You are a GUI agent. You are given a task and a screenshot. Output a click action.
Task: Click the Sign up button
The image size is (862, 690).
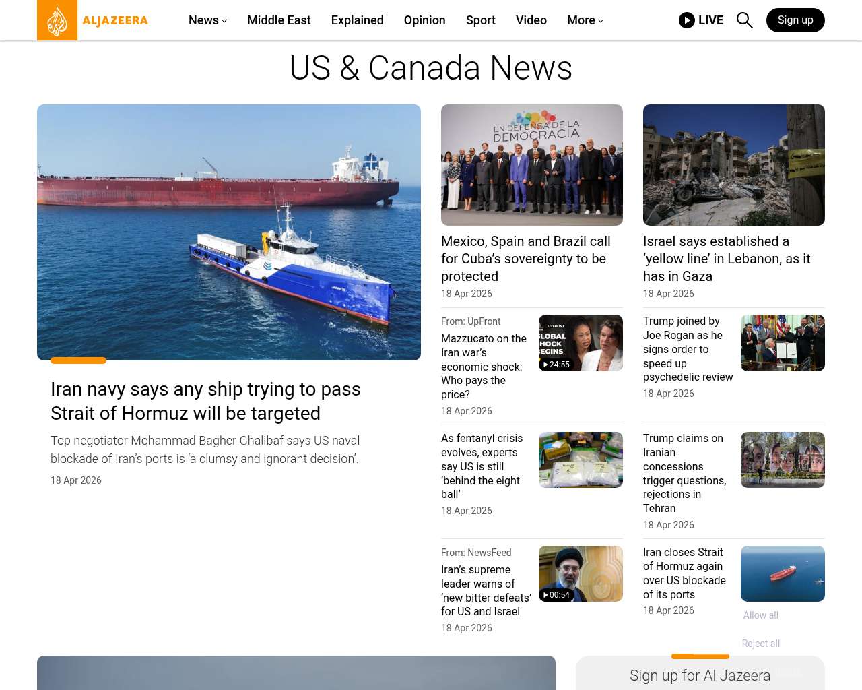coord(795,20)
